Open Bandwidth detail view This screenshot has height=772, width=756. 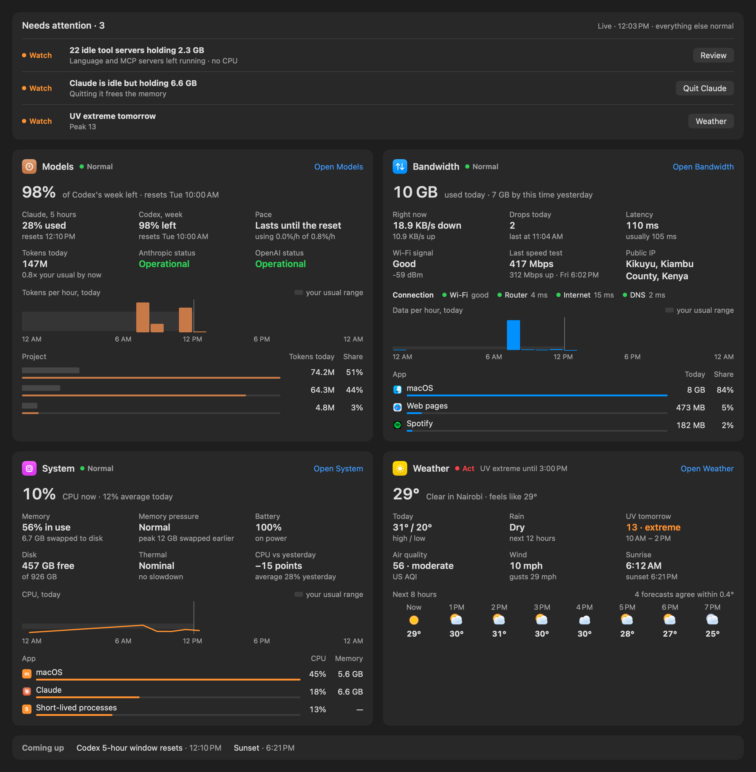point(703,167)
